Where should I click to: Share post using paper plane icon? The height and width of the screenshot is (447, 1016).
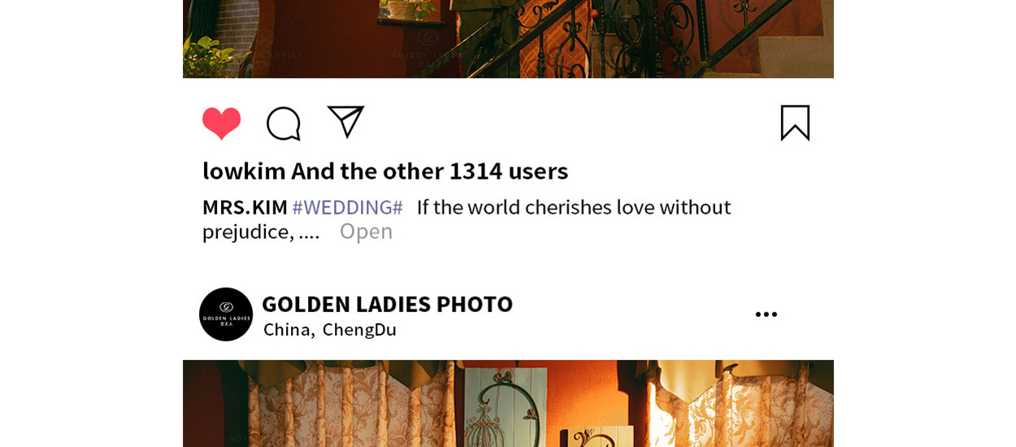[345, 122]
